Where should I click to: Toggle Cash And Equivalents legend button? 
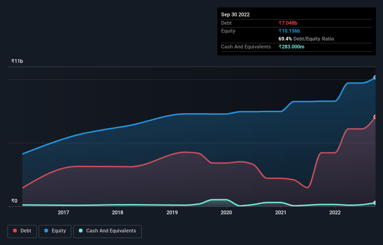107,231
